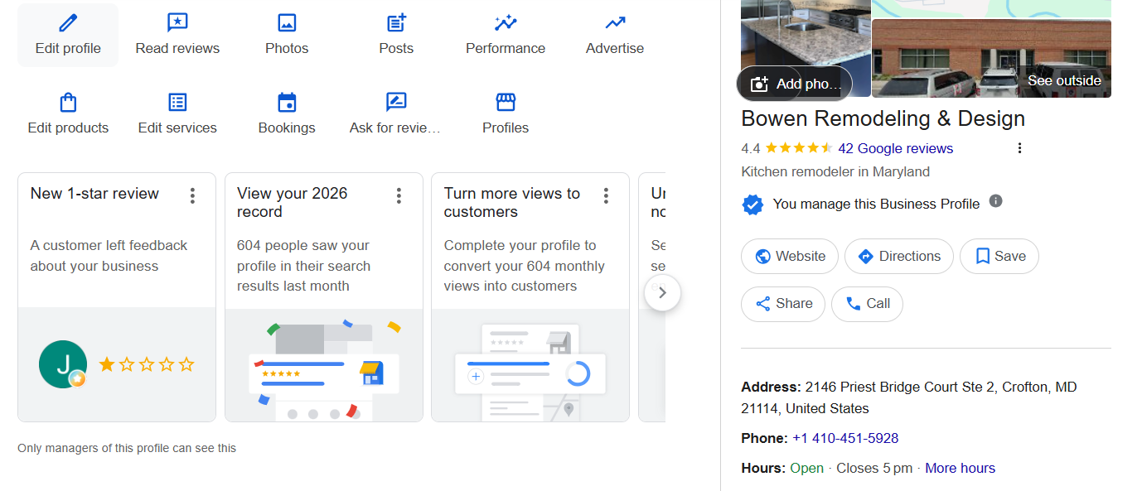Viewport: 1142px width, 491px height.
Task: Click the address 2146 Priest Bridge Court text
Action: pyautogui.click(x=909, y=397)
